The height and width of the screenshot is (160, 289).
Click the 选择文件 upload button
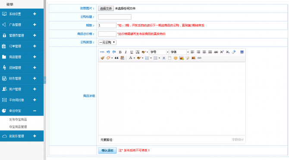(x=106, y=9)
